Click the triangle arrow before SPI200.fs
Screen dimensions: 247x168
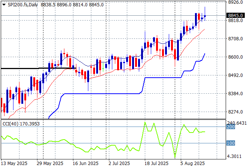coord(4,4)
